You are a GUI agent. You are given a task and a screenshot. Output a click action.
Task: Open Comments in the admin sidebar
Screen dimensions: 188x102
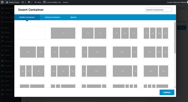(8, 41)
